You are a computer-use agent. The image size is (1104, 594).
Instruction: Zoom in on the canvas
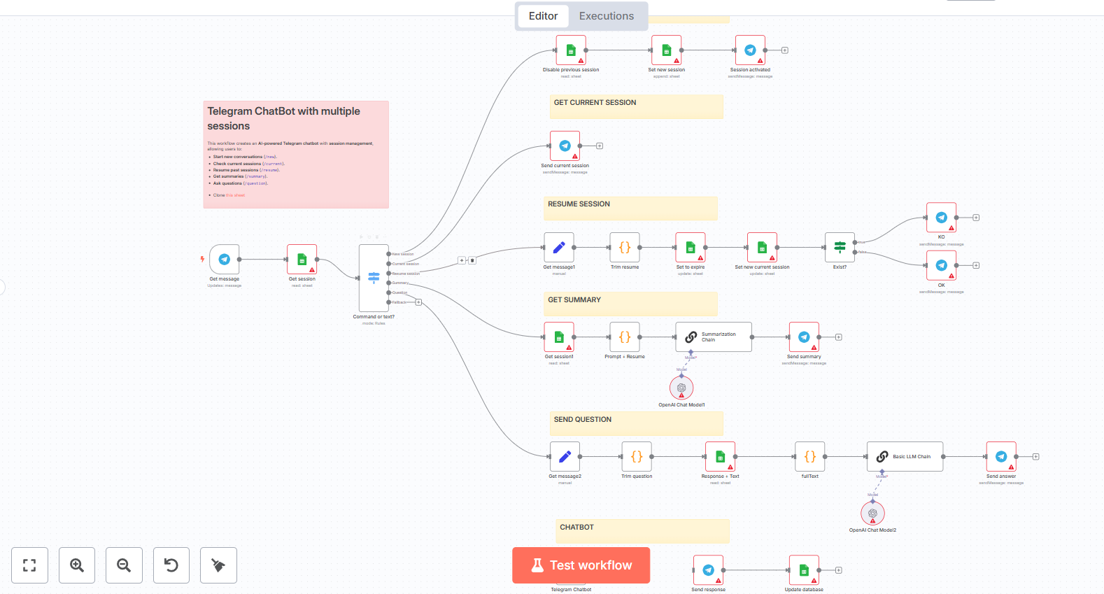click(x=77, y=565)
